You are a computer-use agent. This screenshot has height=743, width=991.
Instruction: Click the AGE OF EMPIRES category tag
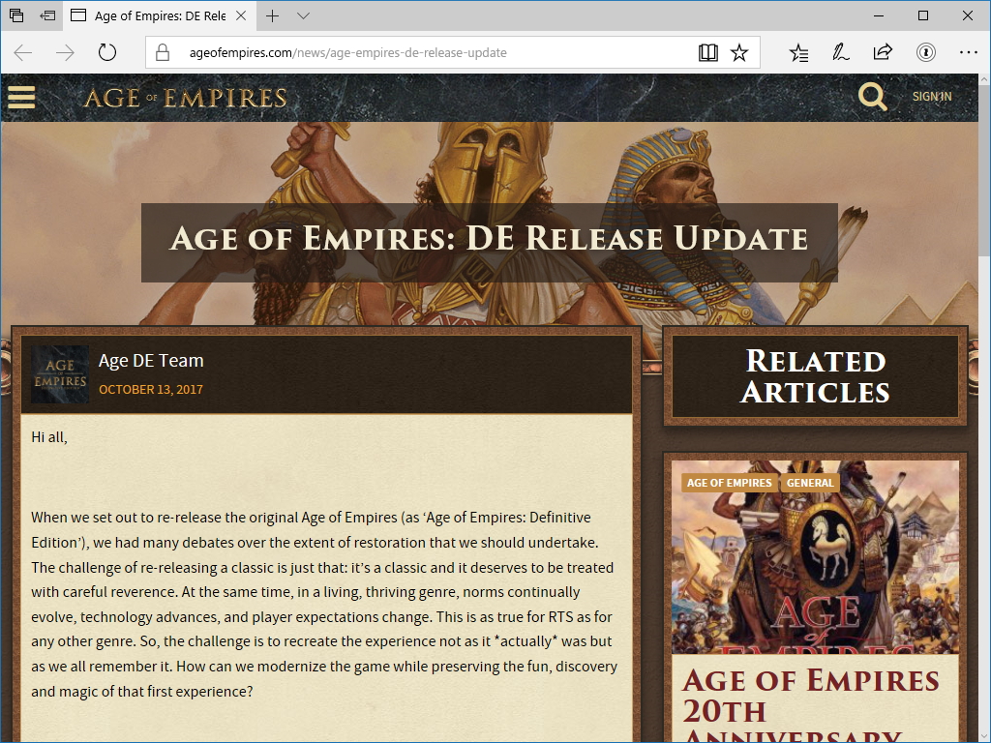pyautogui.click(x=730, y=483)
